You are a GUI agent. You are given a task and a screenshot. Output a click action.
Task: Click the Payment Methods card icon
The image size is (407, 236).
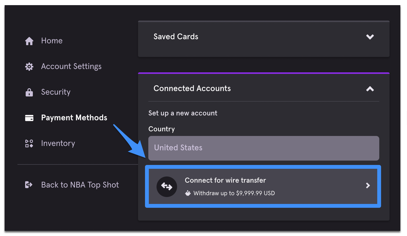pos(29,118)
